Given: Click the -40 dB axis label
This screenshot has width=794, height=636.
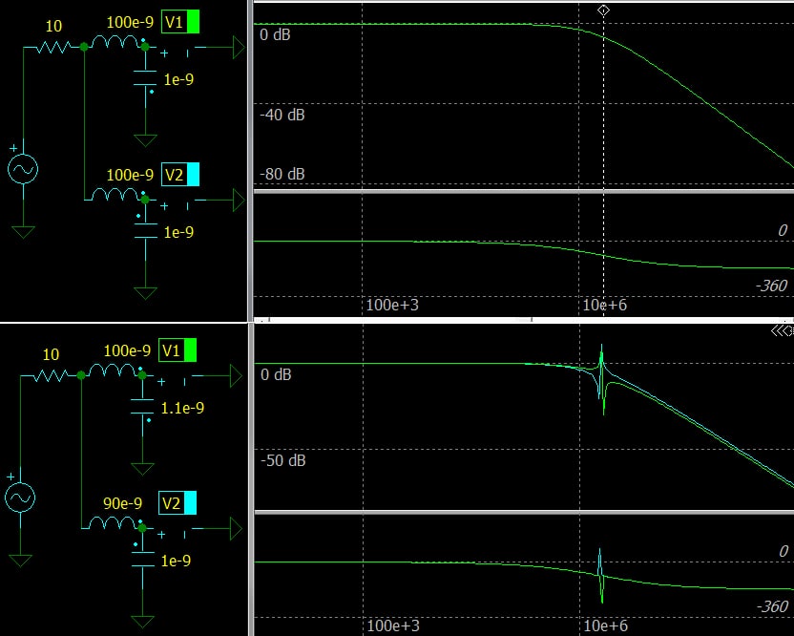Looking at the screenshot, I should tap(282, 115).
